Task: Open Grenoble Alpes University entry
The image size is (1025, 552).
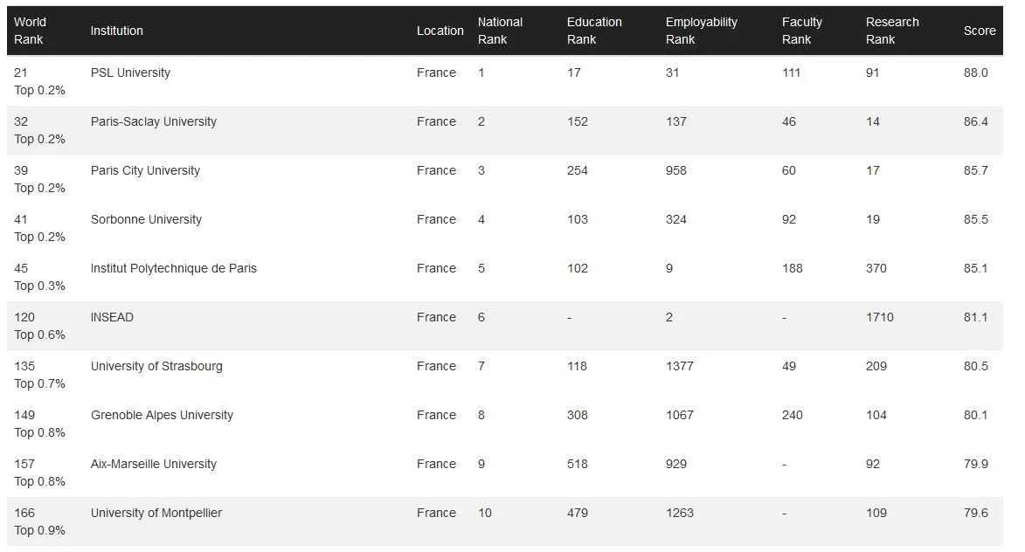Action: 162,415
